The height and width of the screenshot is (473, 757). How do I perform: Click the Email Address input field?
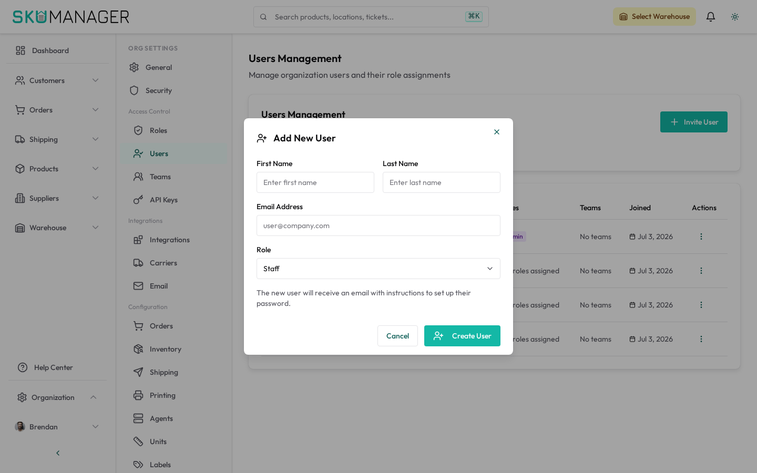point(378,225)
